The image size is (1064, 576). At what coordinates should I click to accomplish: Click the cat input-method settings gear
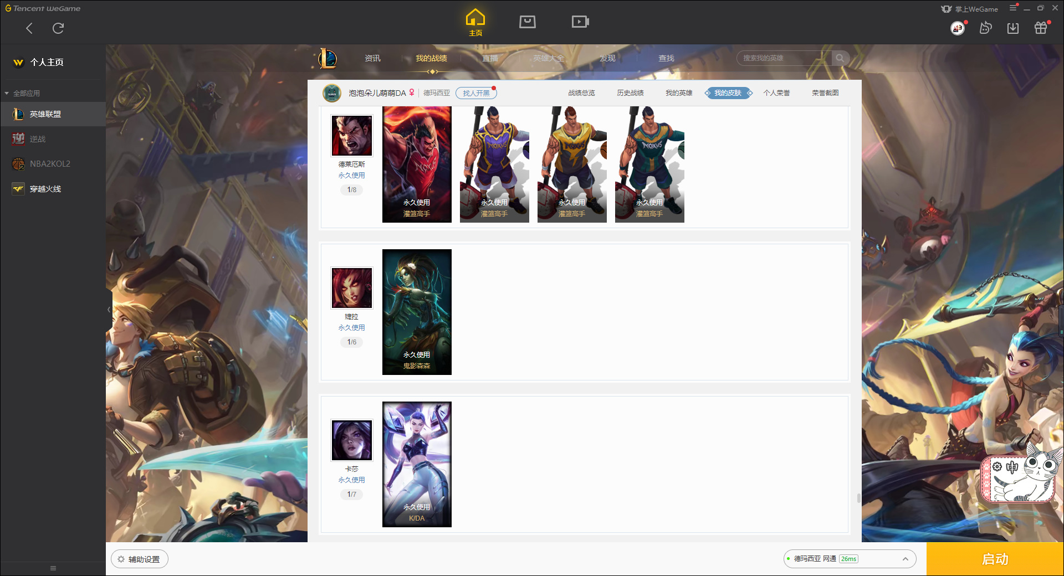point(997,467)
